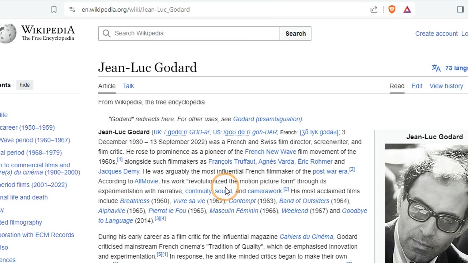
Task: Open site settings icon beside URL
Action: click(72, 9)
